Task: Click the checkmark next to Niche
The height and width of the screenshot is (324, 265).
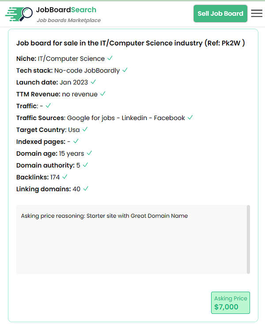Action: (x=110, y=58)
